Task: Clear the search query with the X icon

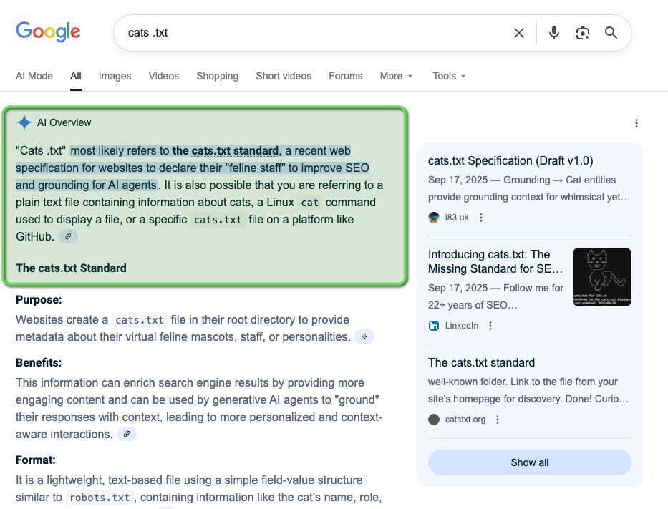Action: pos(518,32)
